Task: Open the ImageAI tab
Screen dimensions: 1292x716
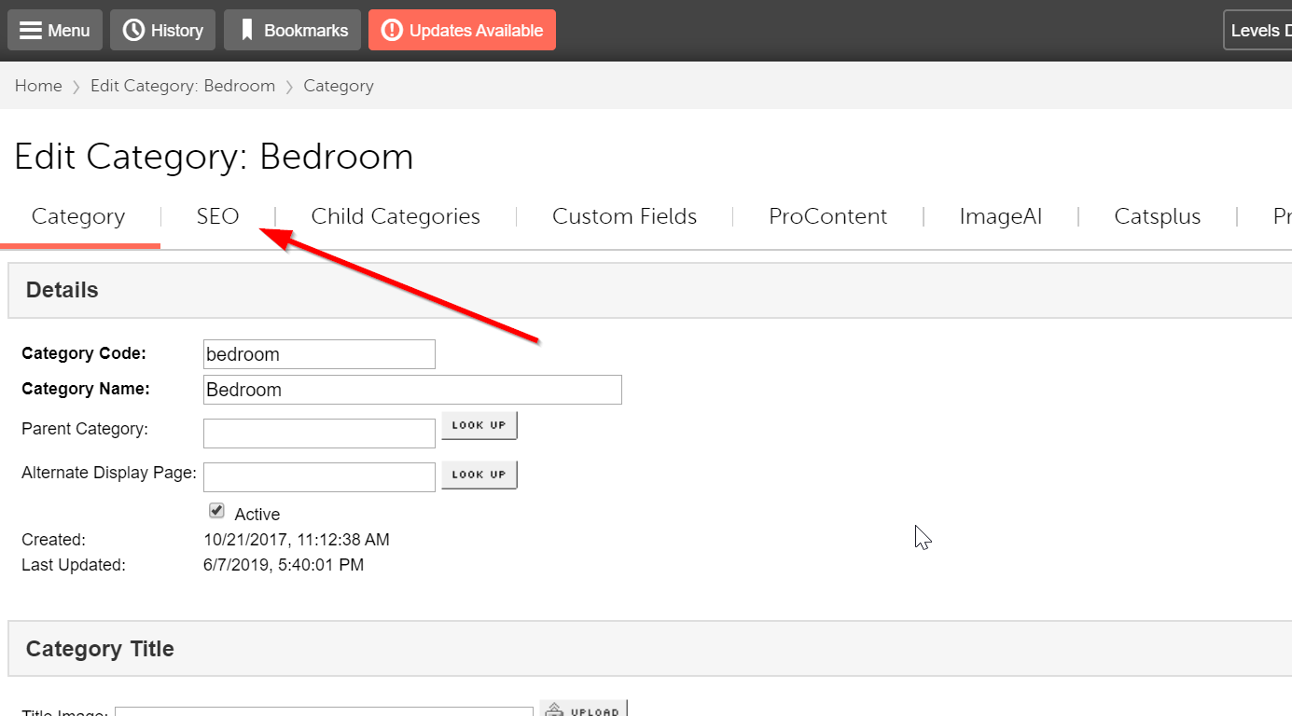Action: (x=1000, y=216)
